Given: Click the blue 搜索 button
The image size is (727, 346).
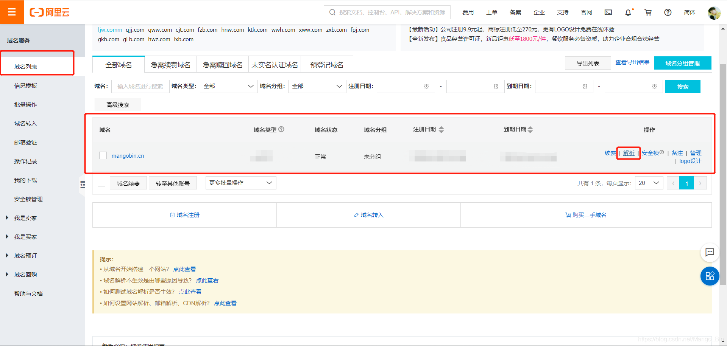Looking at the screenshot, I should click(x=683, y=87).
